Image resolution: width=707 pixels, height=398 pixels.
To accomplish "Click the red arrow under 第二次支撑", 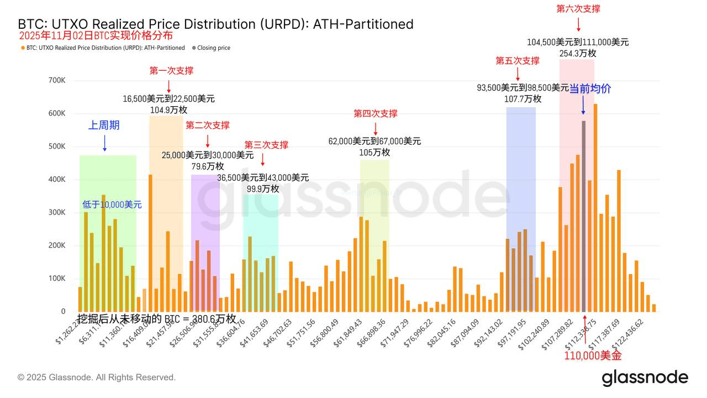I will click(x=208, y=140).
